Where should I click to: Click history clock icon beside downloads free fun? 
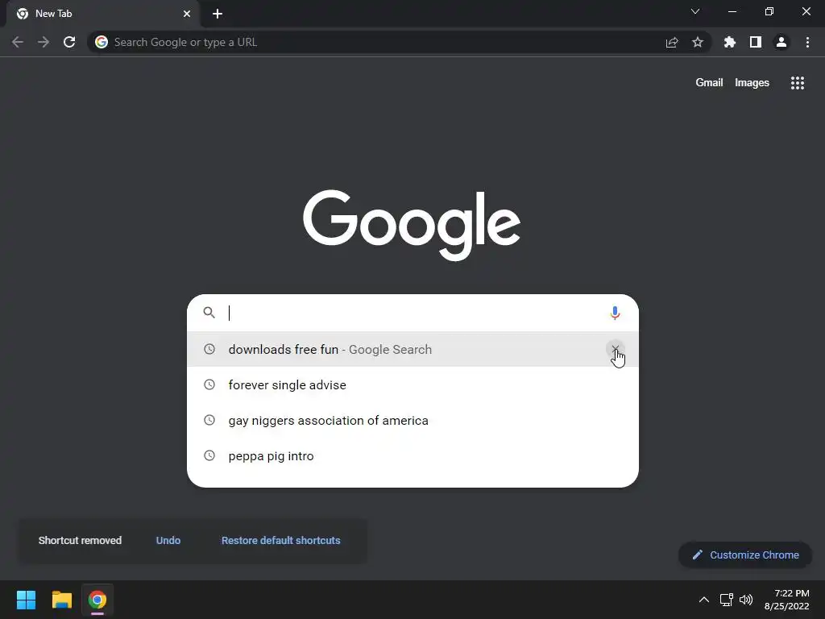click(209, 348)
